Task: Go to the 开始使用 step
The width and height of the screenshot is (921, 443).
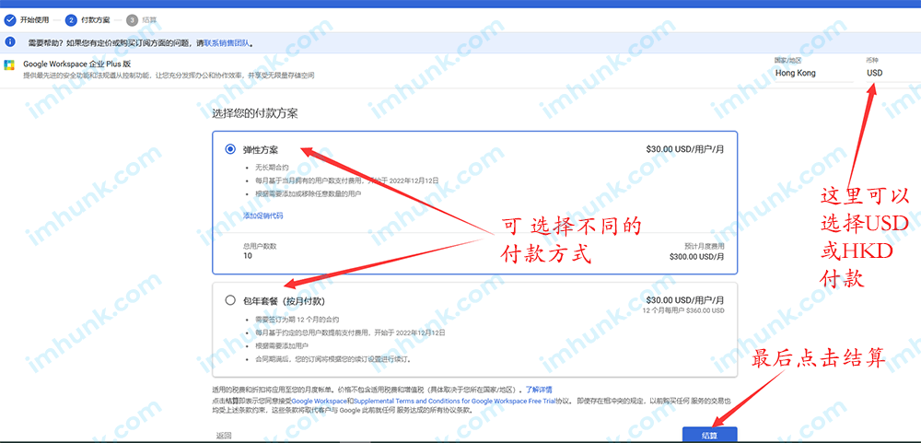Action: (33, 20)
